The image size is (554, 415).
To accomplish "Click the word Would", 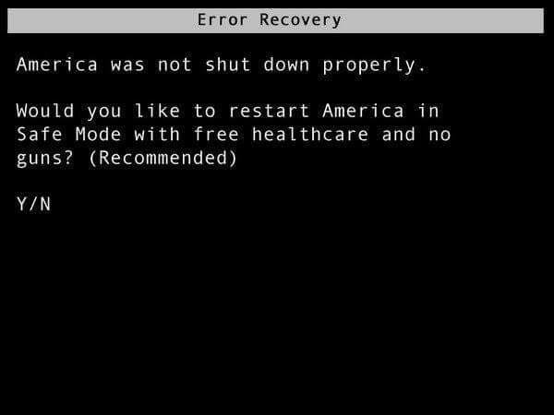I will pos(45,111).
